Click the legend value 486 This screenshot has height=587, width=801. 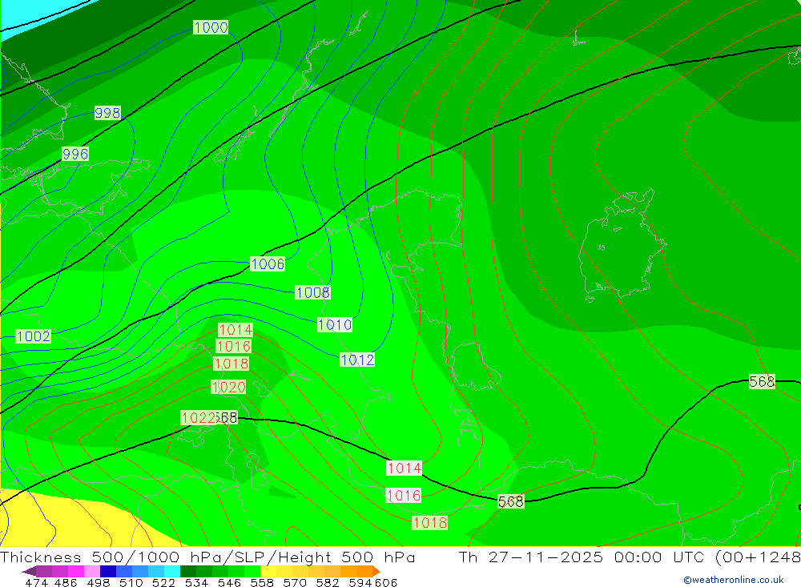(66, 582)
